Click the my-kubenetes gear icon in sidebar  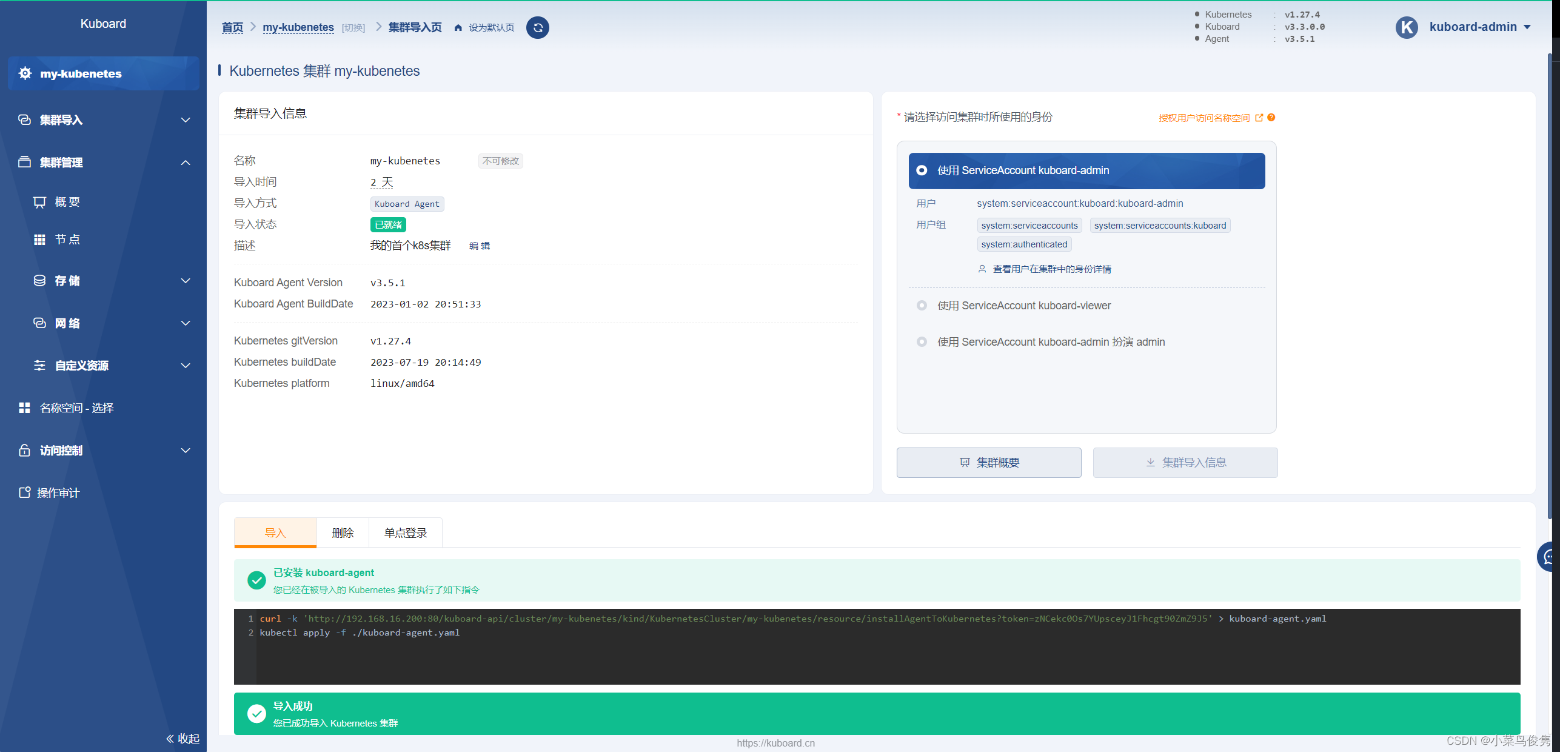[x=25, y=73]
